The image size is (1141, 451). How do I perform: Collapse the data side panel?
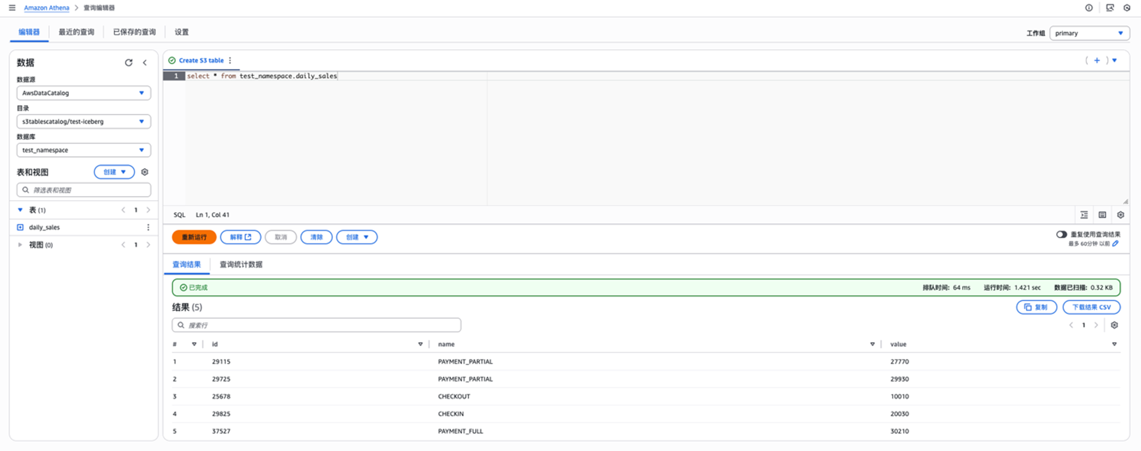tap(145, 62)
